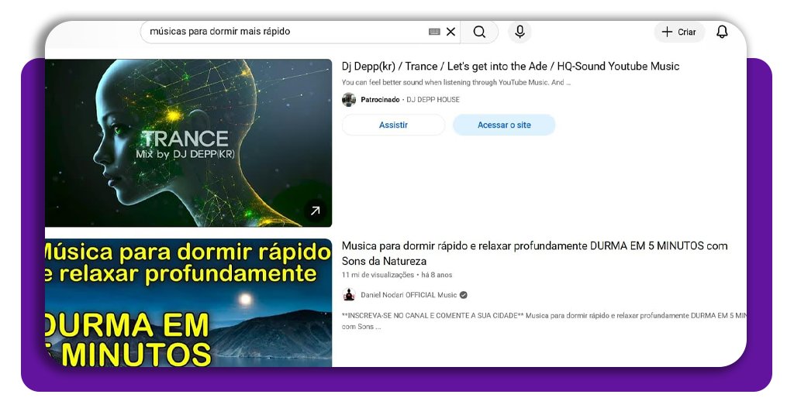Visit the DJ DEPP HOUSE channel name
794x415 pixels.
(433, 100)
